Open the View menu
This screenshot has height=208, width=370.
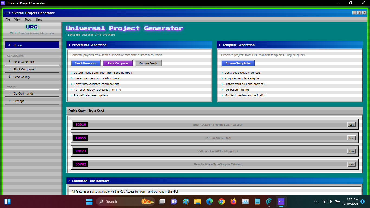coord(17,19)
